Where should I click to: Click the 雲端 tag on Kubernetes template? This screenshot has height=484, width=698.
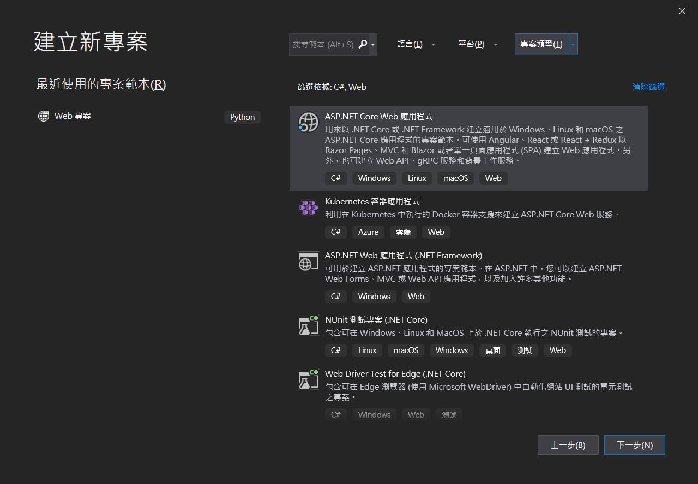click(x=403, y=232)
